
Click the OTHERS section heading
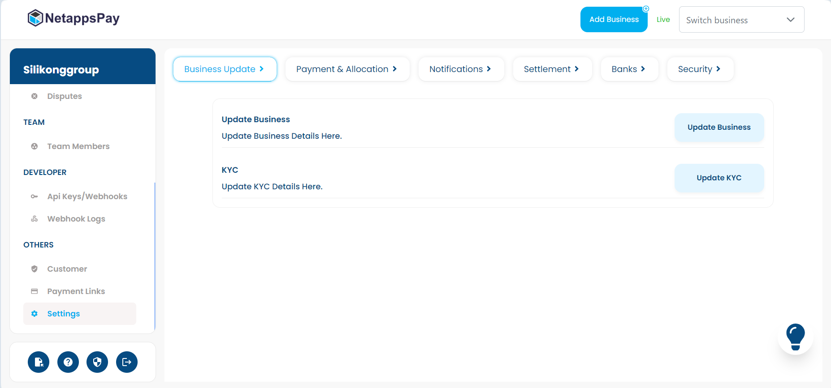[x=39, y=245]
